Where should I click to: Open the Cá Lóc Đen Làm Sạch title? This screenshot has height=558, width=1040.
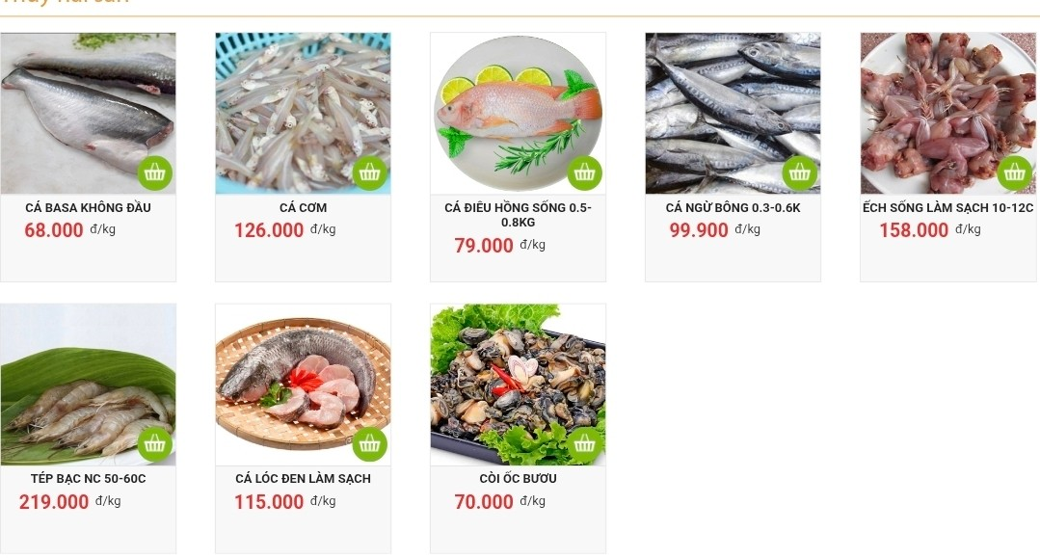303,478
